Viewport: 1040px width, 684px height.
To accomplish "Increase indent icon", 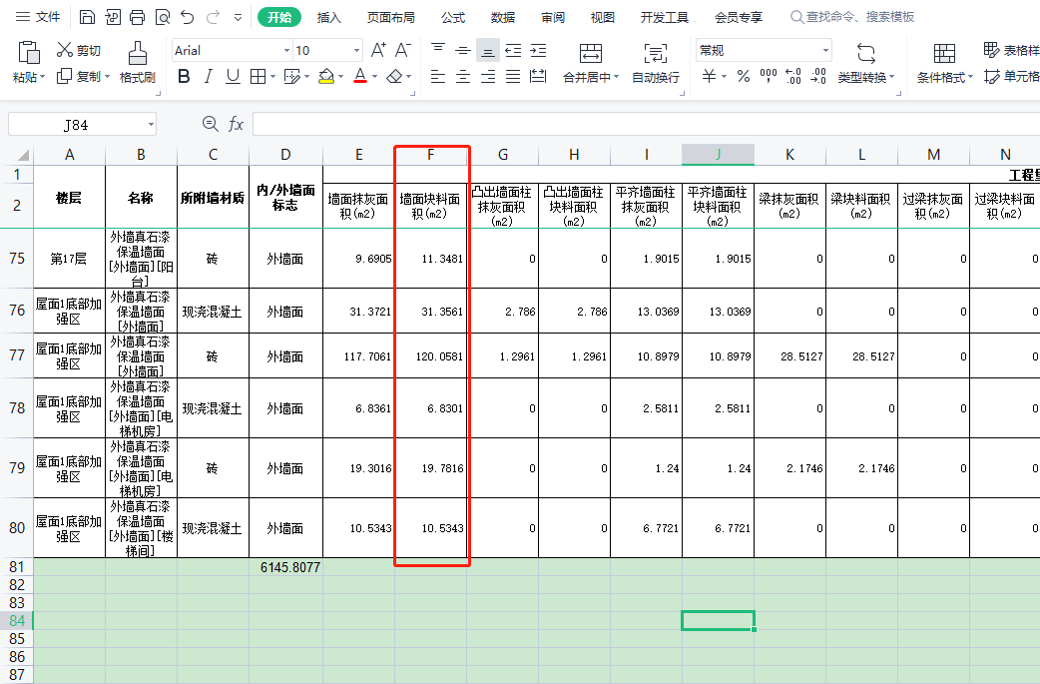I will pyautogui.click(x=539, y=50).
